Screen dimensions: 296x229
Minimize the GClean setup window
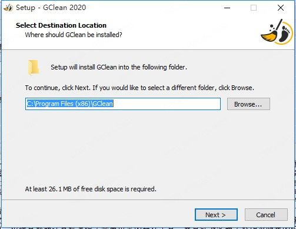(x=227, y=8)
